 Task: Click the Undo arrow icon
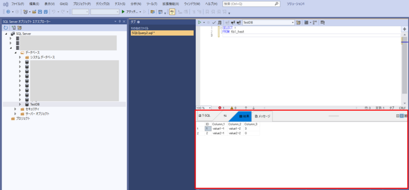point(54,12)
